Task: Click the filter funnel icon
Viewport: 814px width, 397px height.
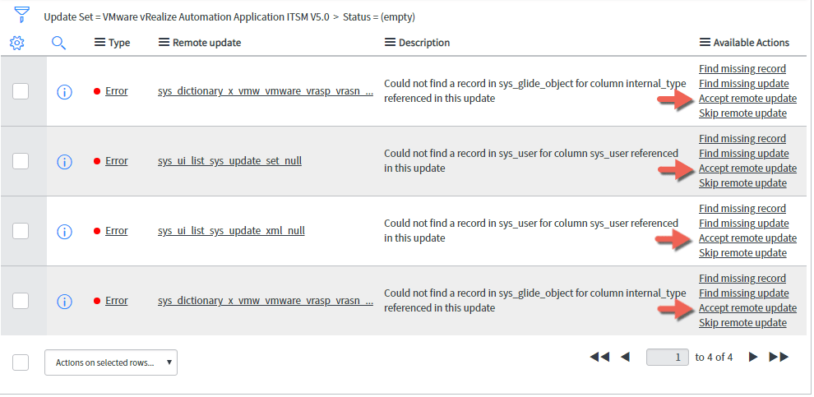Action: tap(21, 16)
